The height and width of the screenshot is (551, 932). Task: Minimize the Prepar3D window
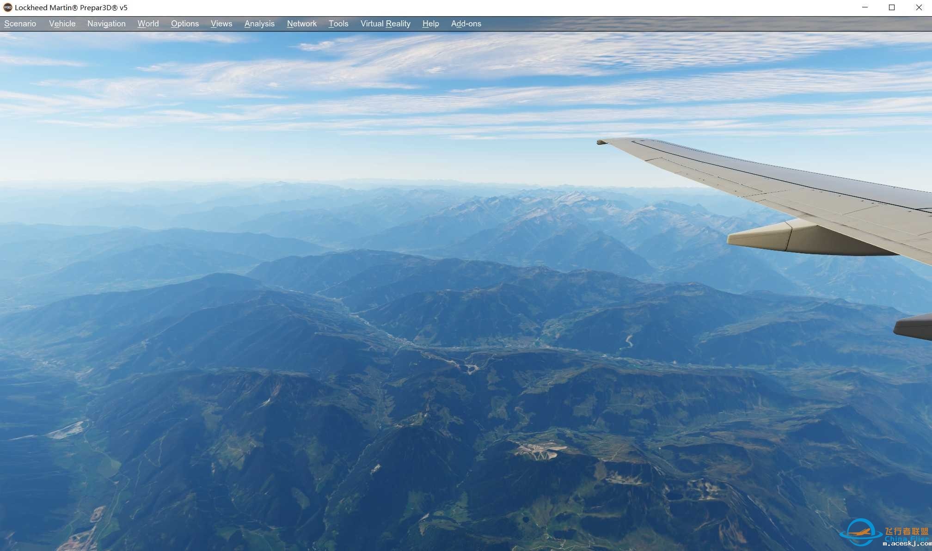pos(865,7)
